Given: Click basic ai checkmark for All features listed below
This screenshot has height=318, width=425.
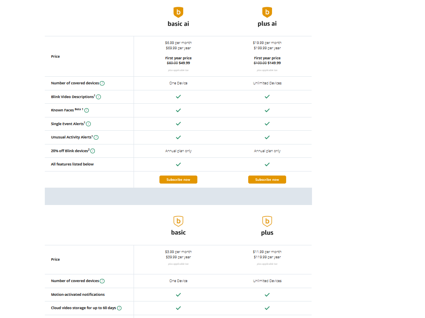Looking at the screenshot, I should pyautogui.click(x=178, y=165).
